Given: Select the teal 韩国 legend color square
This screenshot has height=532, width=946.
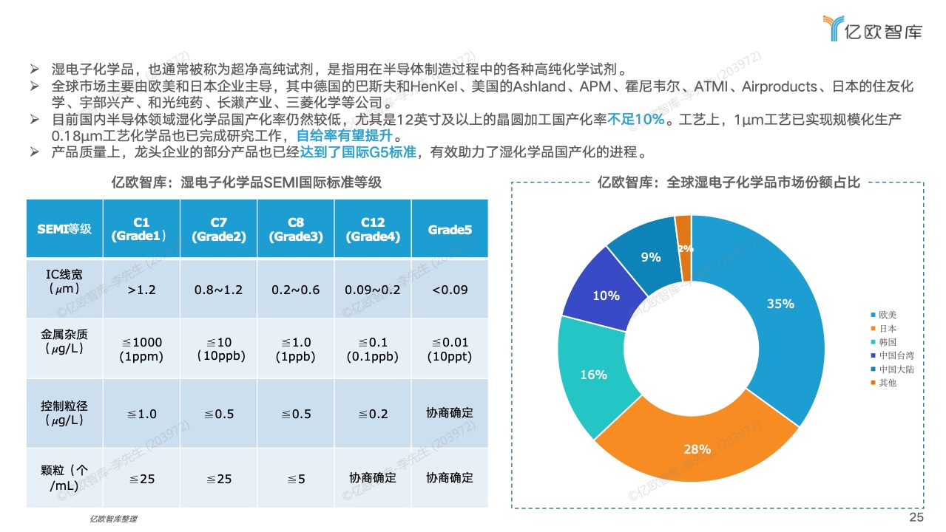Looking at the screenshot, I should tap(874, 342).
